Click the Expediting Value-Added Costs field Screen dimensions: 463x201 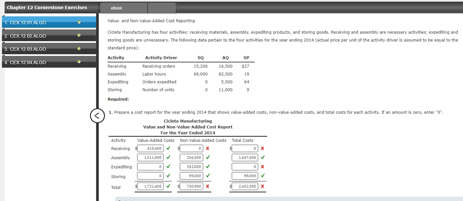tap(150, 166)
